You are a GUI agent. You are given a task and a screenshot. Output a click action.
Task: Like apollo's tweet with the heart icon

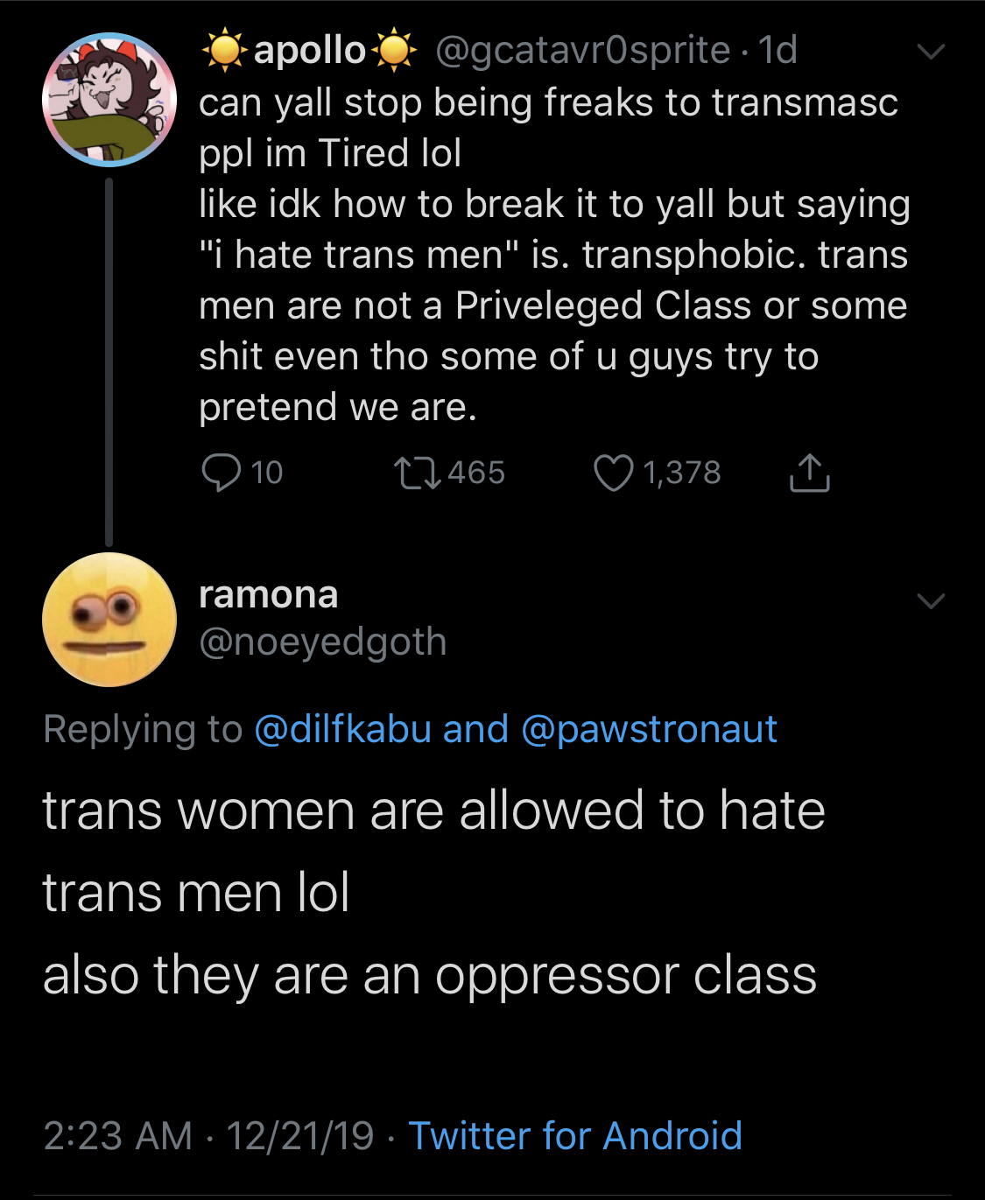(613, 473)
